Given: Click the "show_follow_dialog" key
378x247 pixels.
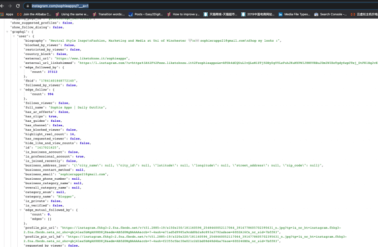Looking at the screenshot, I should tap(30, 27).
